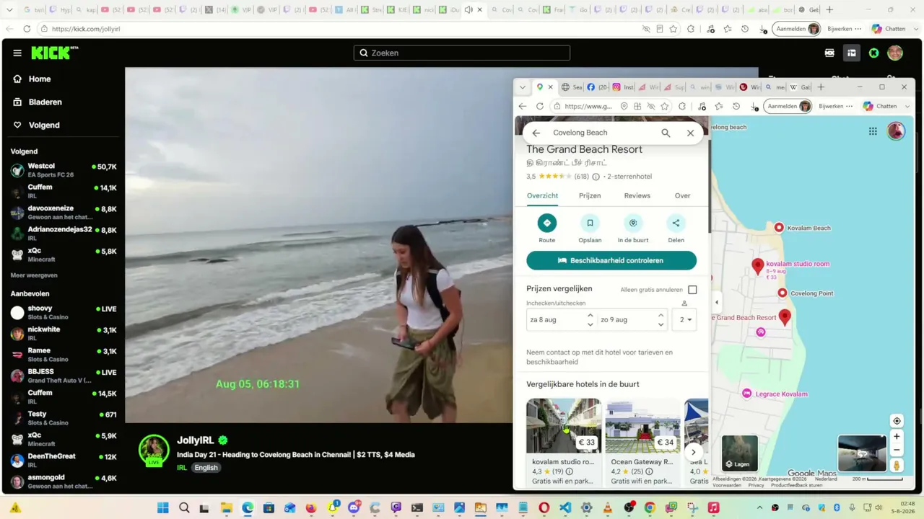Go back in Google Maps browser window
The width and height of the screenshot is (924, 519).
click(x=523, y=106)
